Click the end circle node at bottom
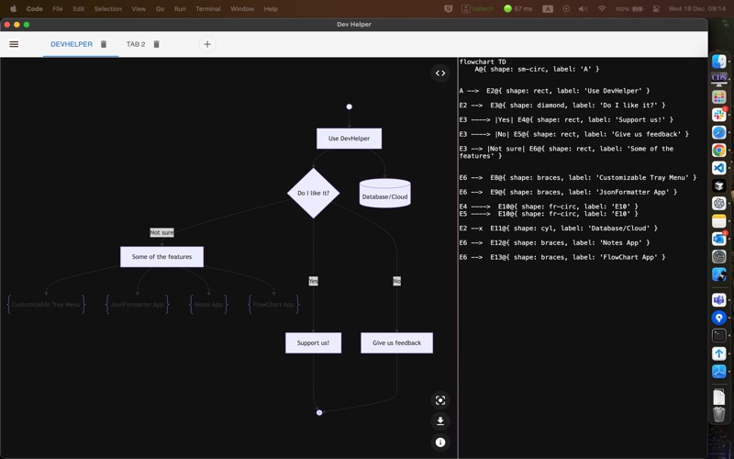Image resolution: width=734 pixels, height=459 pixels. coord(319,412)
